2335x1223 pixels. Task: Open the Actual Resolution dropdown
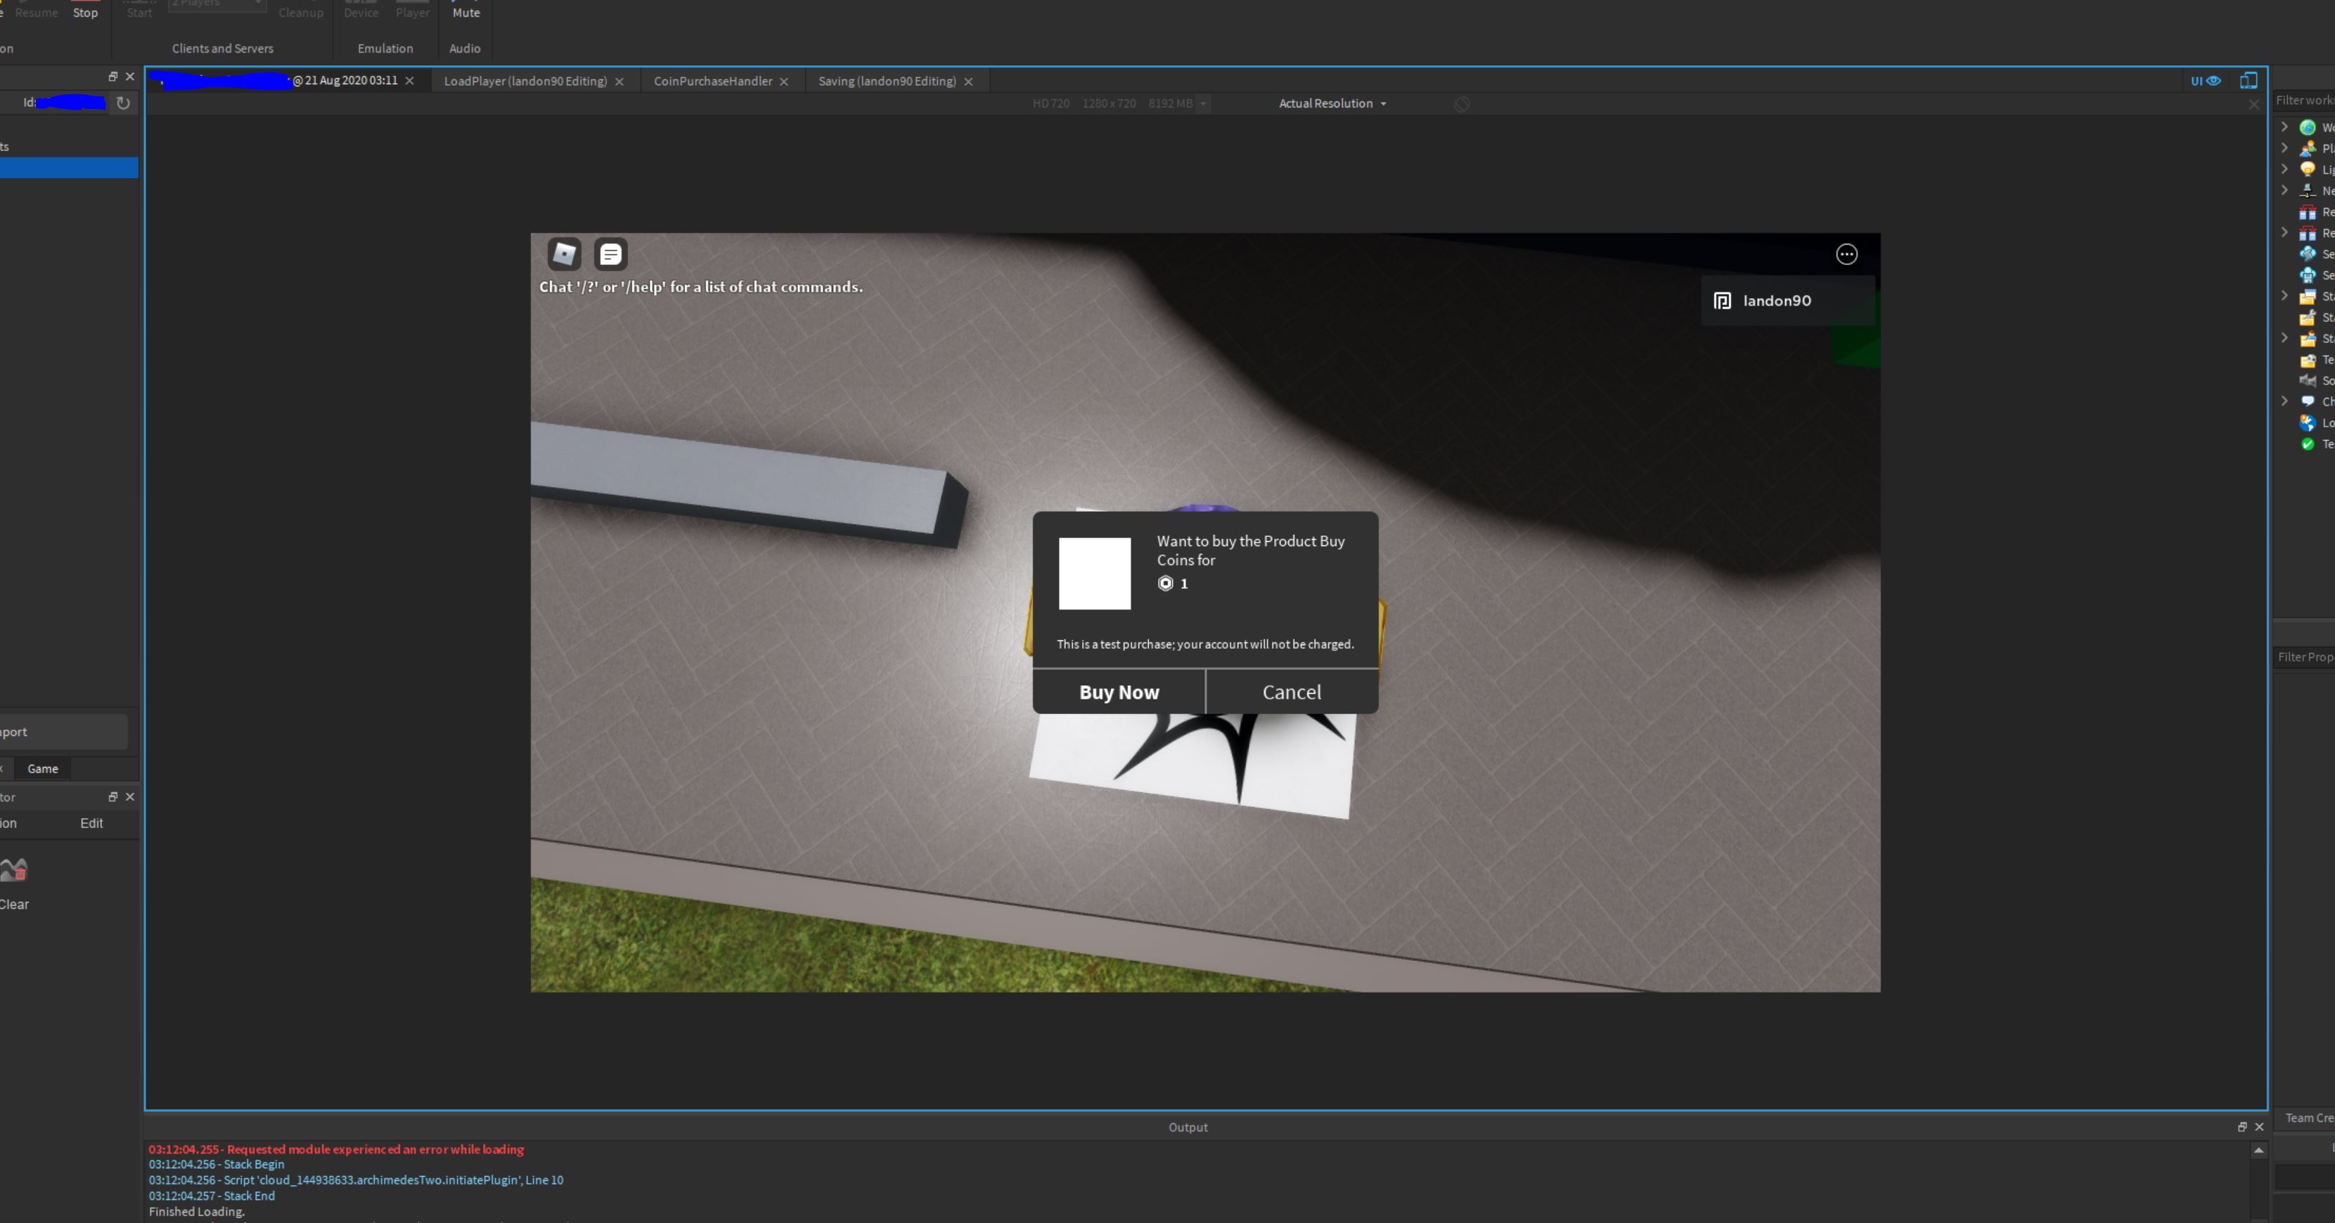(x=1332, y=103)
